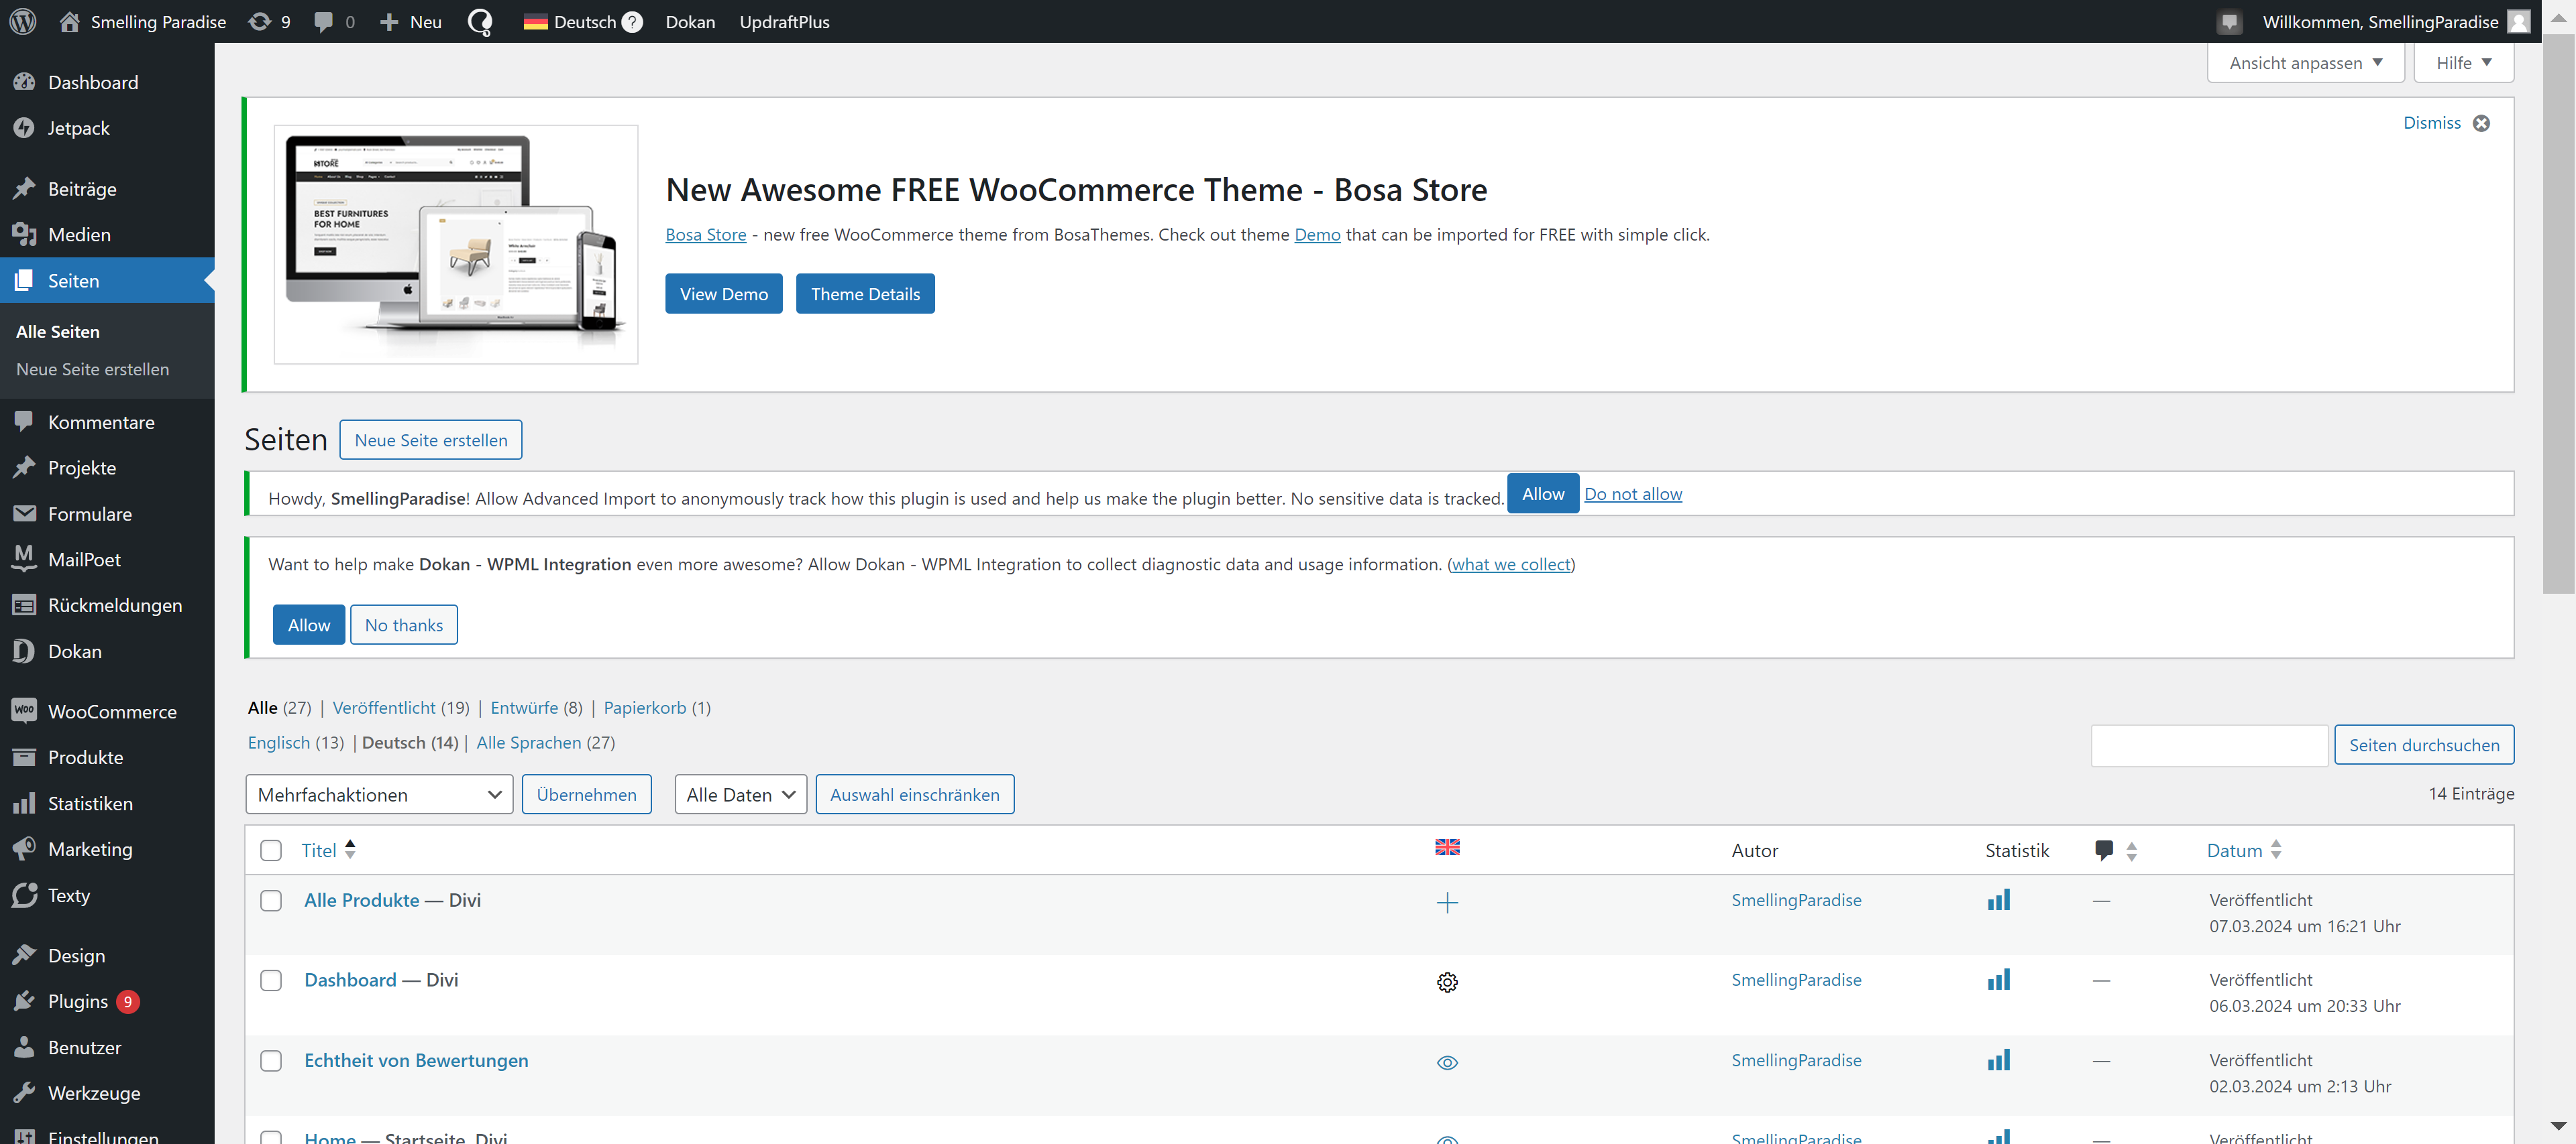Click the Seiten durchsuchen button
Viewport: 2576px width, 1144px height.
pos(2424,745)
